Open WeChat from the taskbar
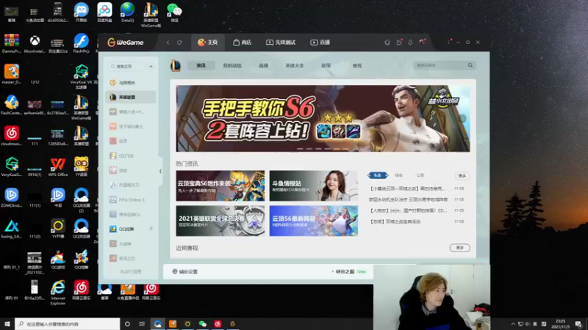 pyautogui.click(x=203, y=324)
